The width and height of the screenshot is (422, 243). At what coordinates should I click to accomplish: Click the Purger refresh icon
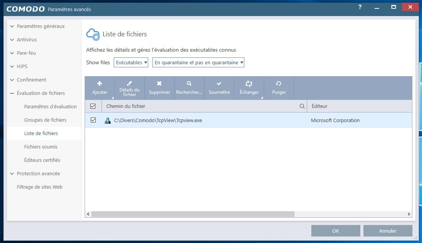click(278, 83)
